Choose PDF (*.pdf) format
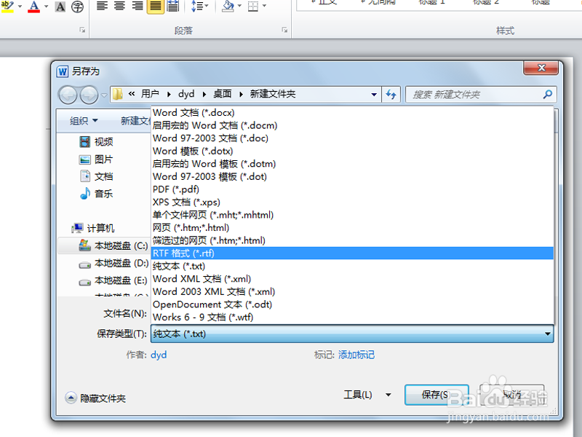Screen dimensions: 582x437 click(352, 189)
